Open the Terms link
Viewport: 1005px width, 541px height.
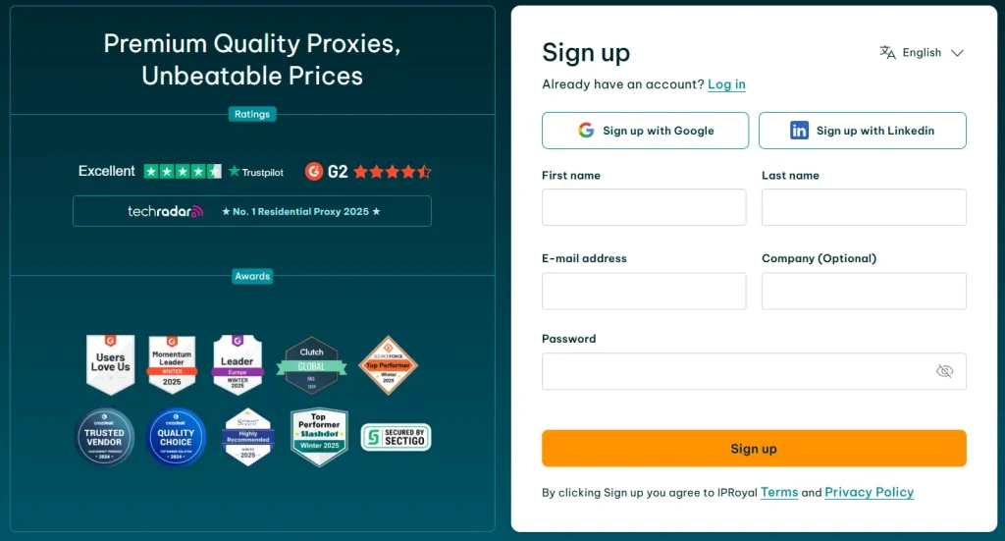pyautogui.click(x=779, y=493)
